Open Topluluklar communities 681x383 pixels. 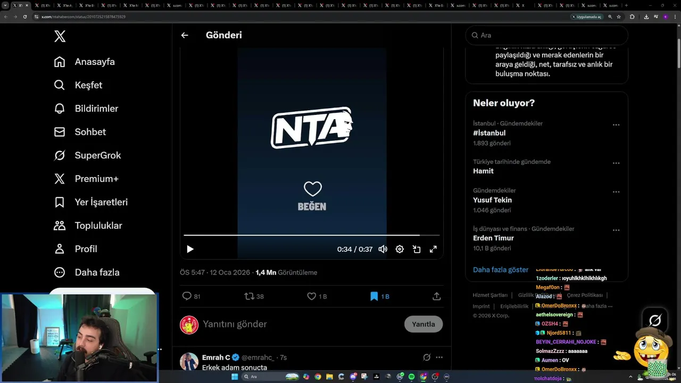[x=88, y=226]
